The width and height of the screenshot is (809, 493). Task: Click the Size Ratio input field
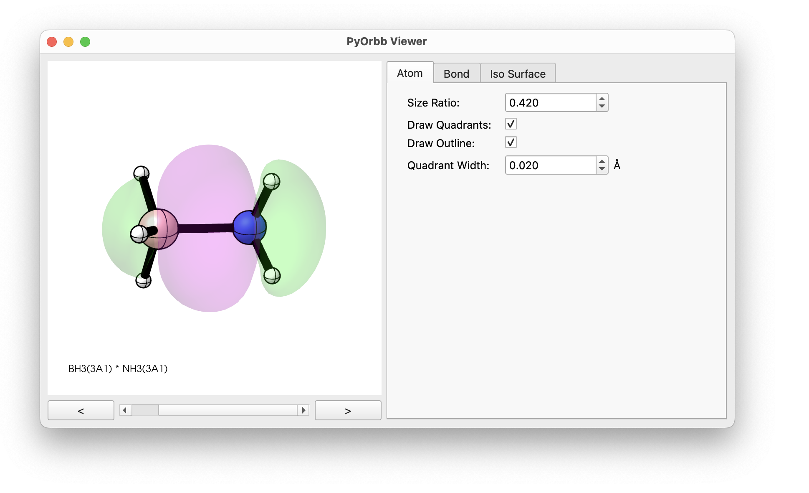coord(551,102)
